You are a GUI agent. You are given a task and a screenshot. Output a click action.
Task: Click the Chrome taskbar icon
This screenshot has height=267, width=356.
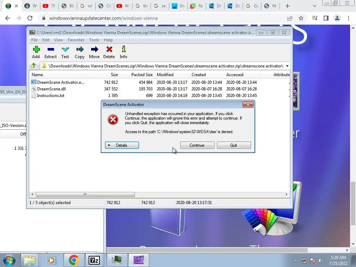74,260
